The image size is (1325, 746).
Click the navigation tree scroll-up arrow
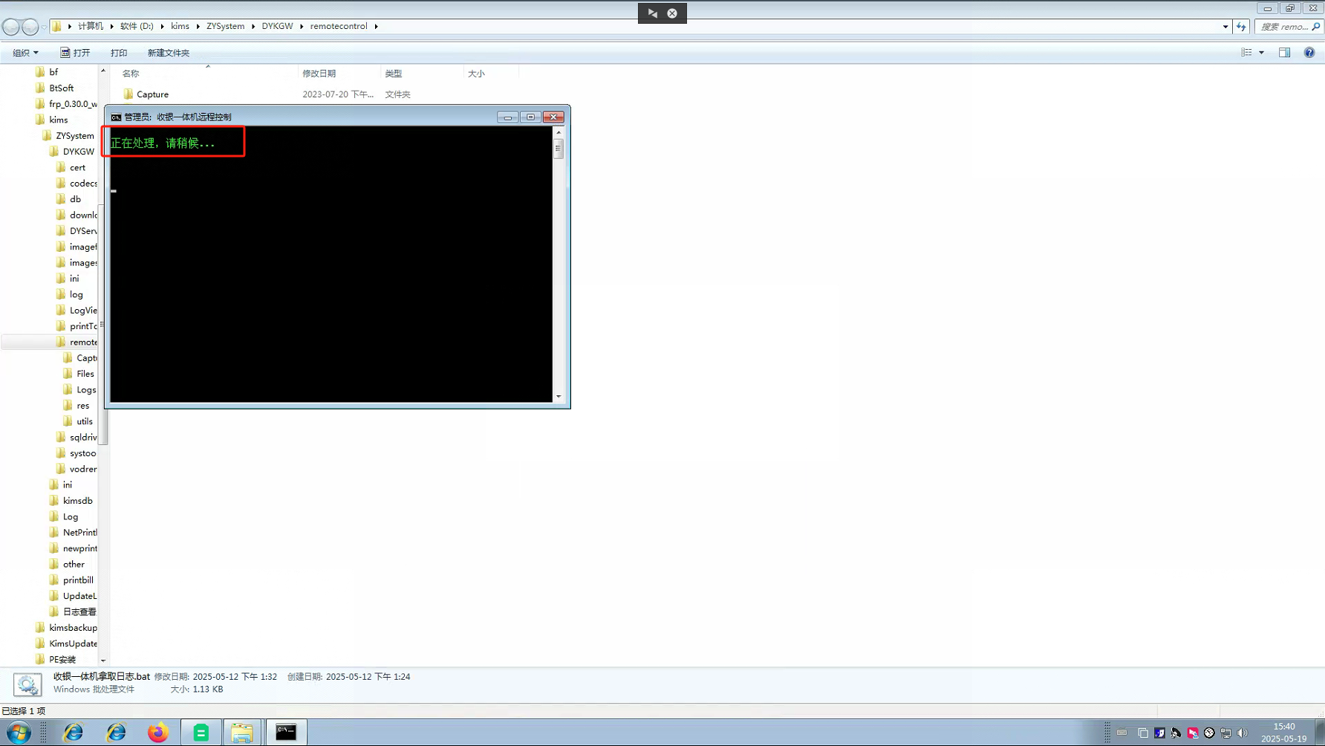[102, 71]
